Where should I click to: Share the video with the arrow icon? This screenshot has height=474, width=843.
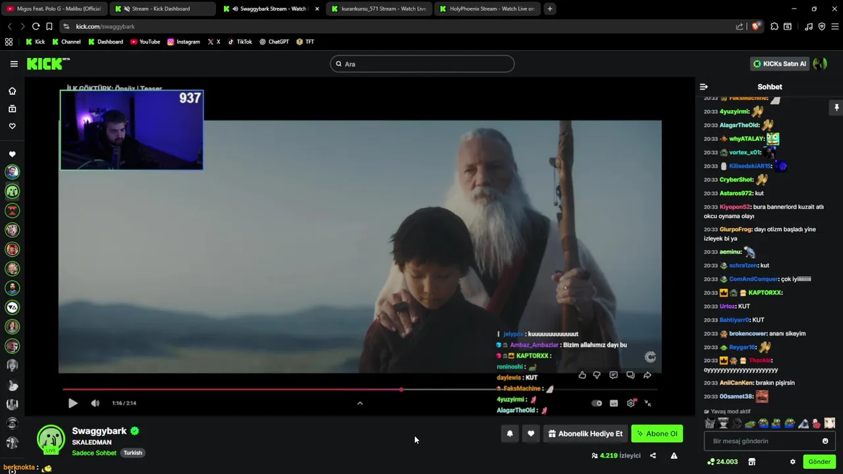pos(647,375)
